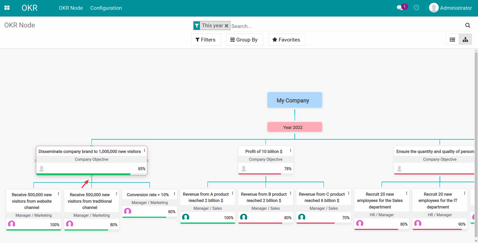Viewport: 478px width, 243px height.
Task: Select the hierarchy view icon
Action: [466, 39]
